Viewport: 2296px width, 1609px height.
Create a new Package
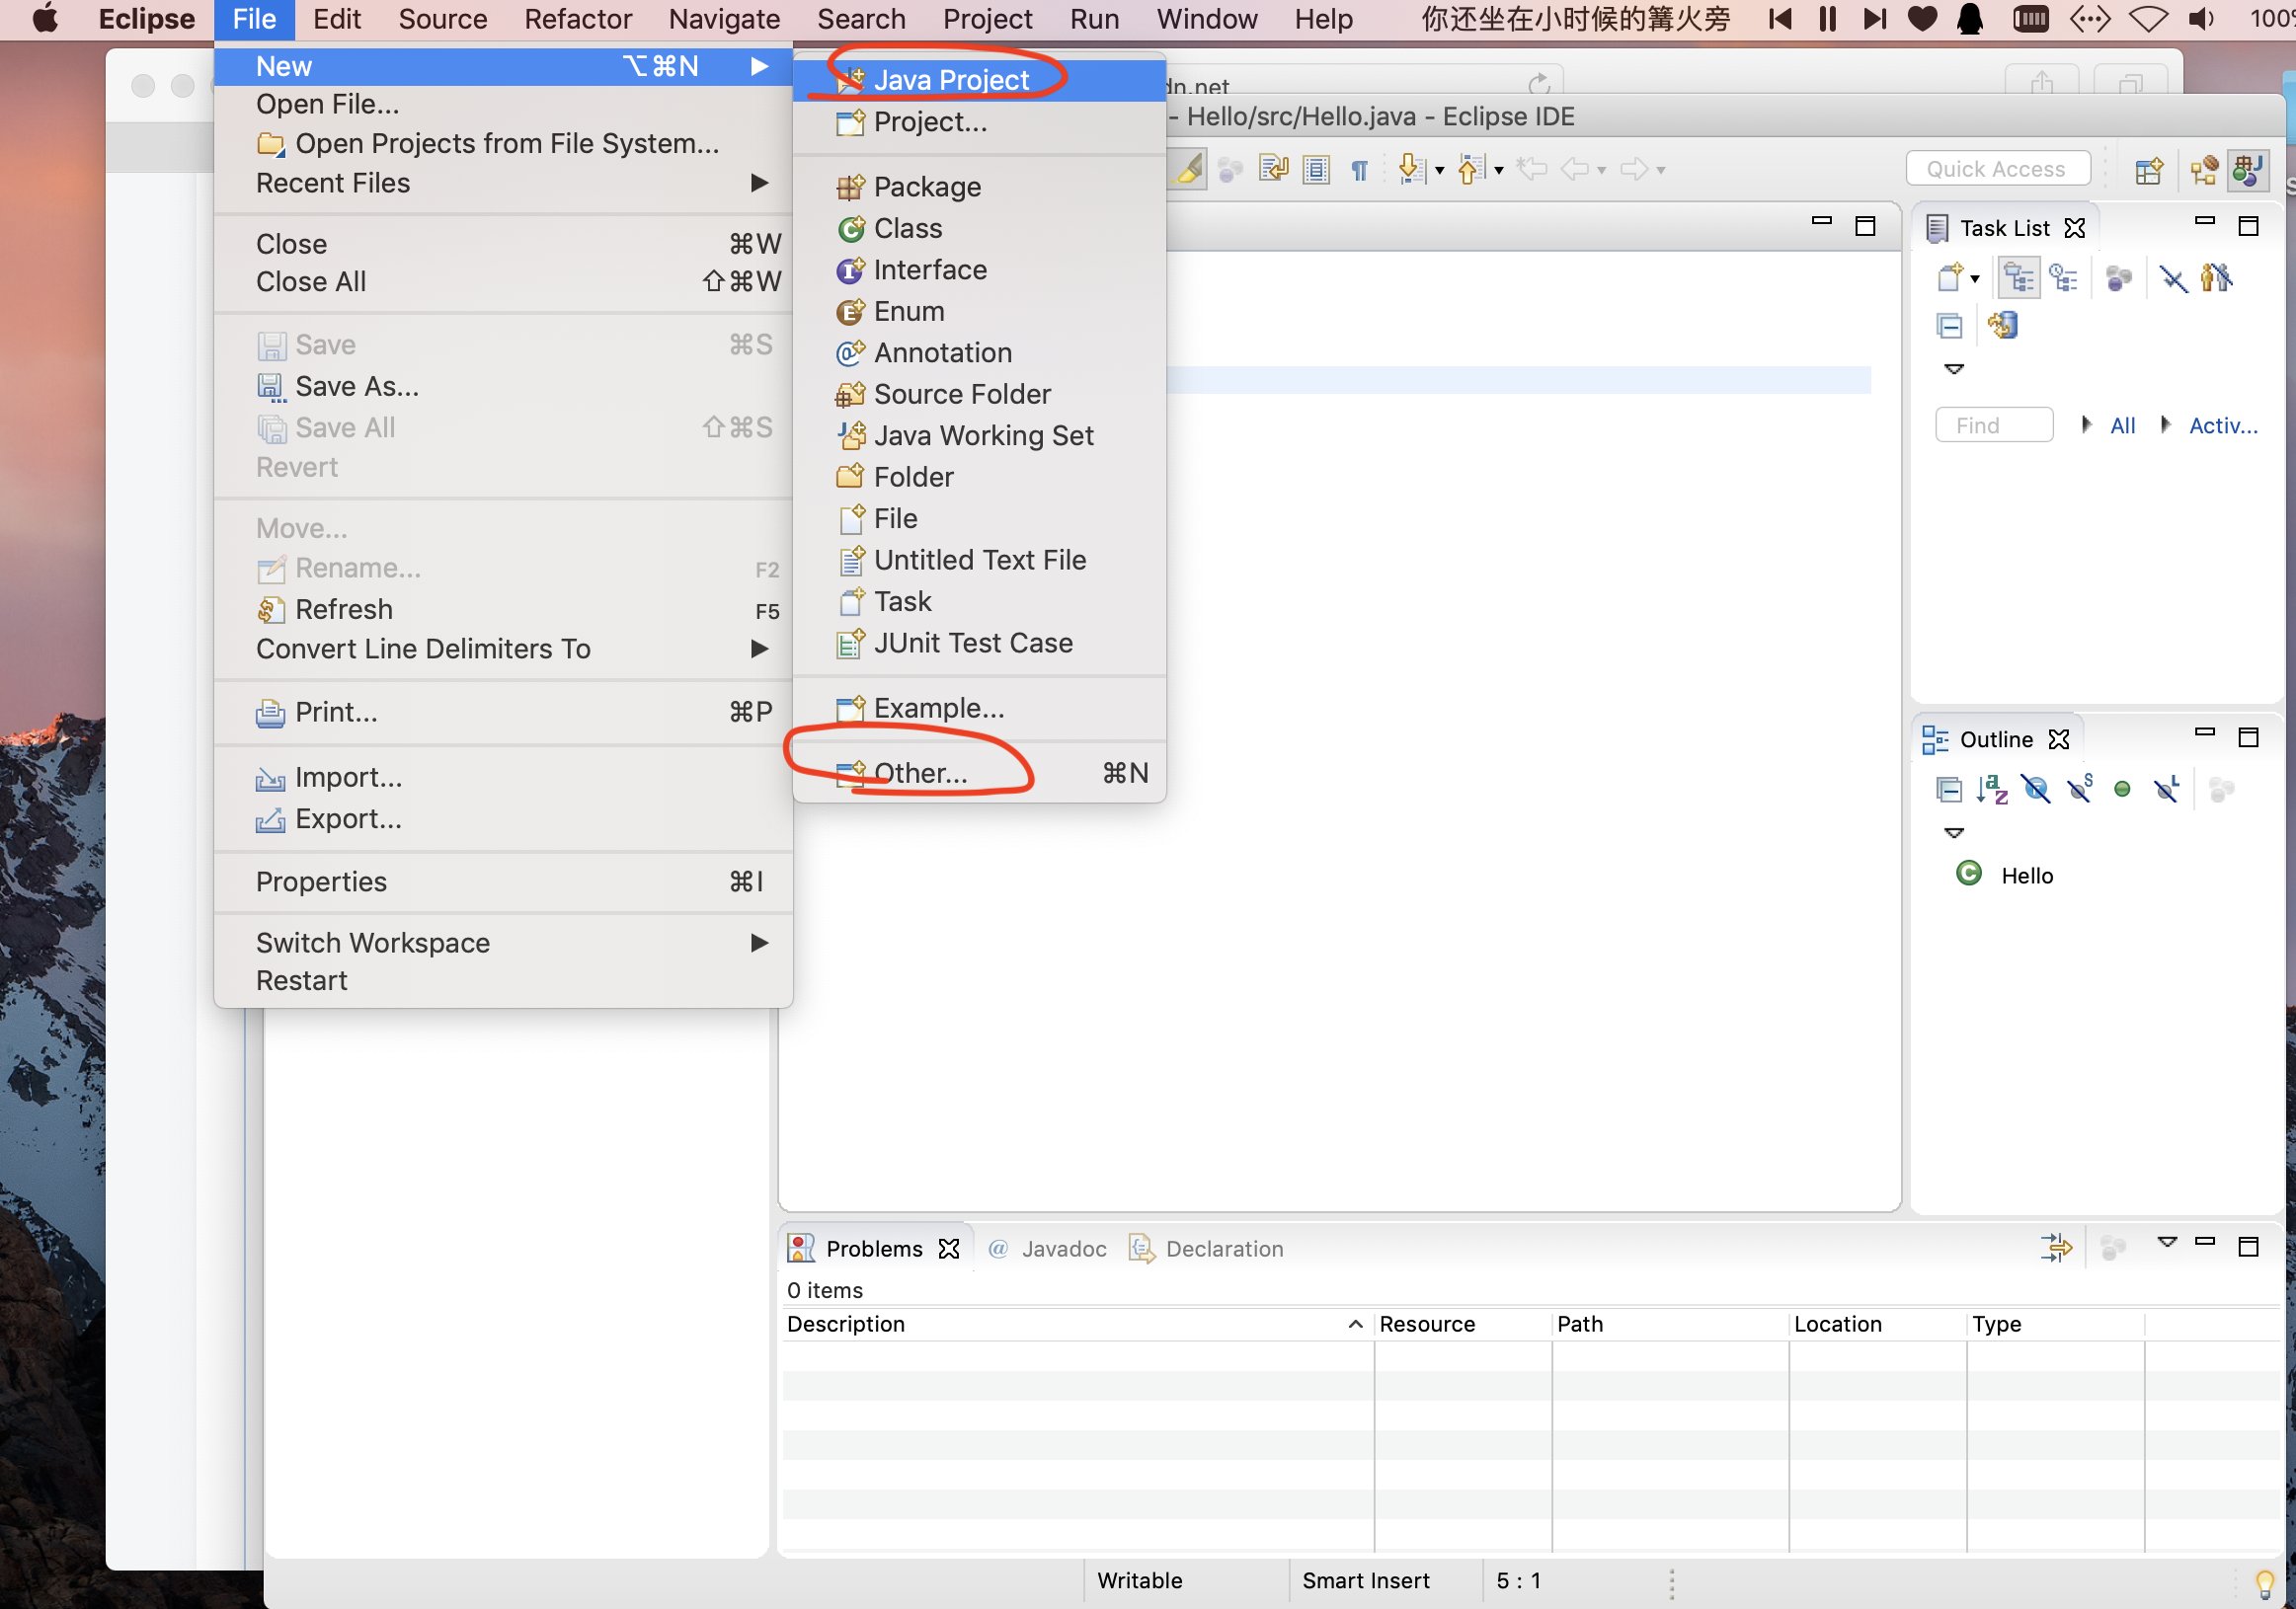pyautogui.click(x=979, y=187)
